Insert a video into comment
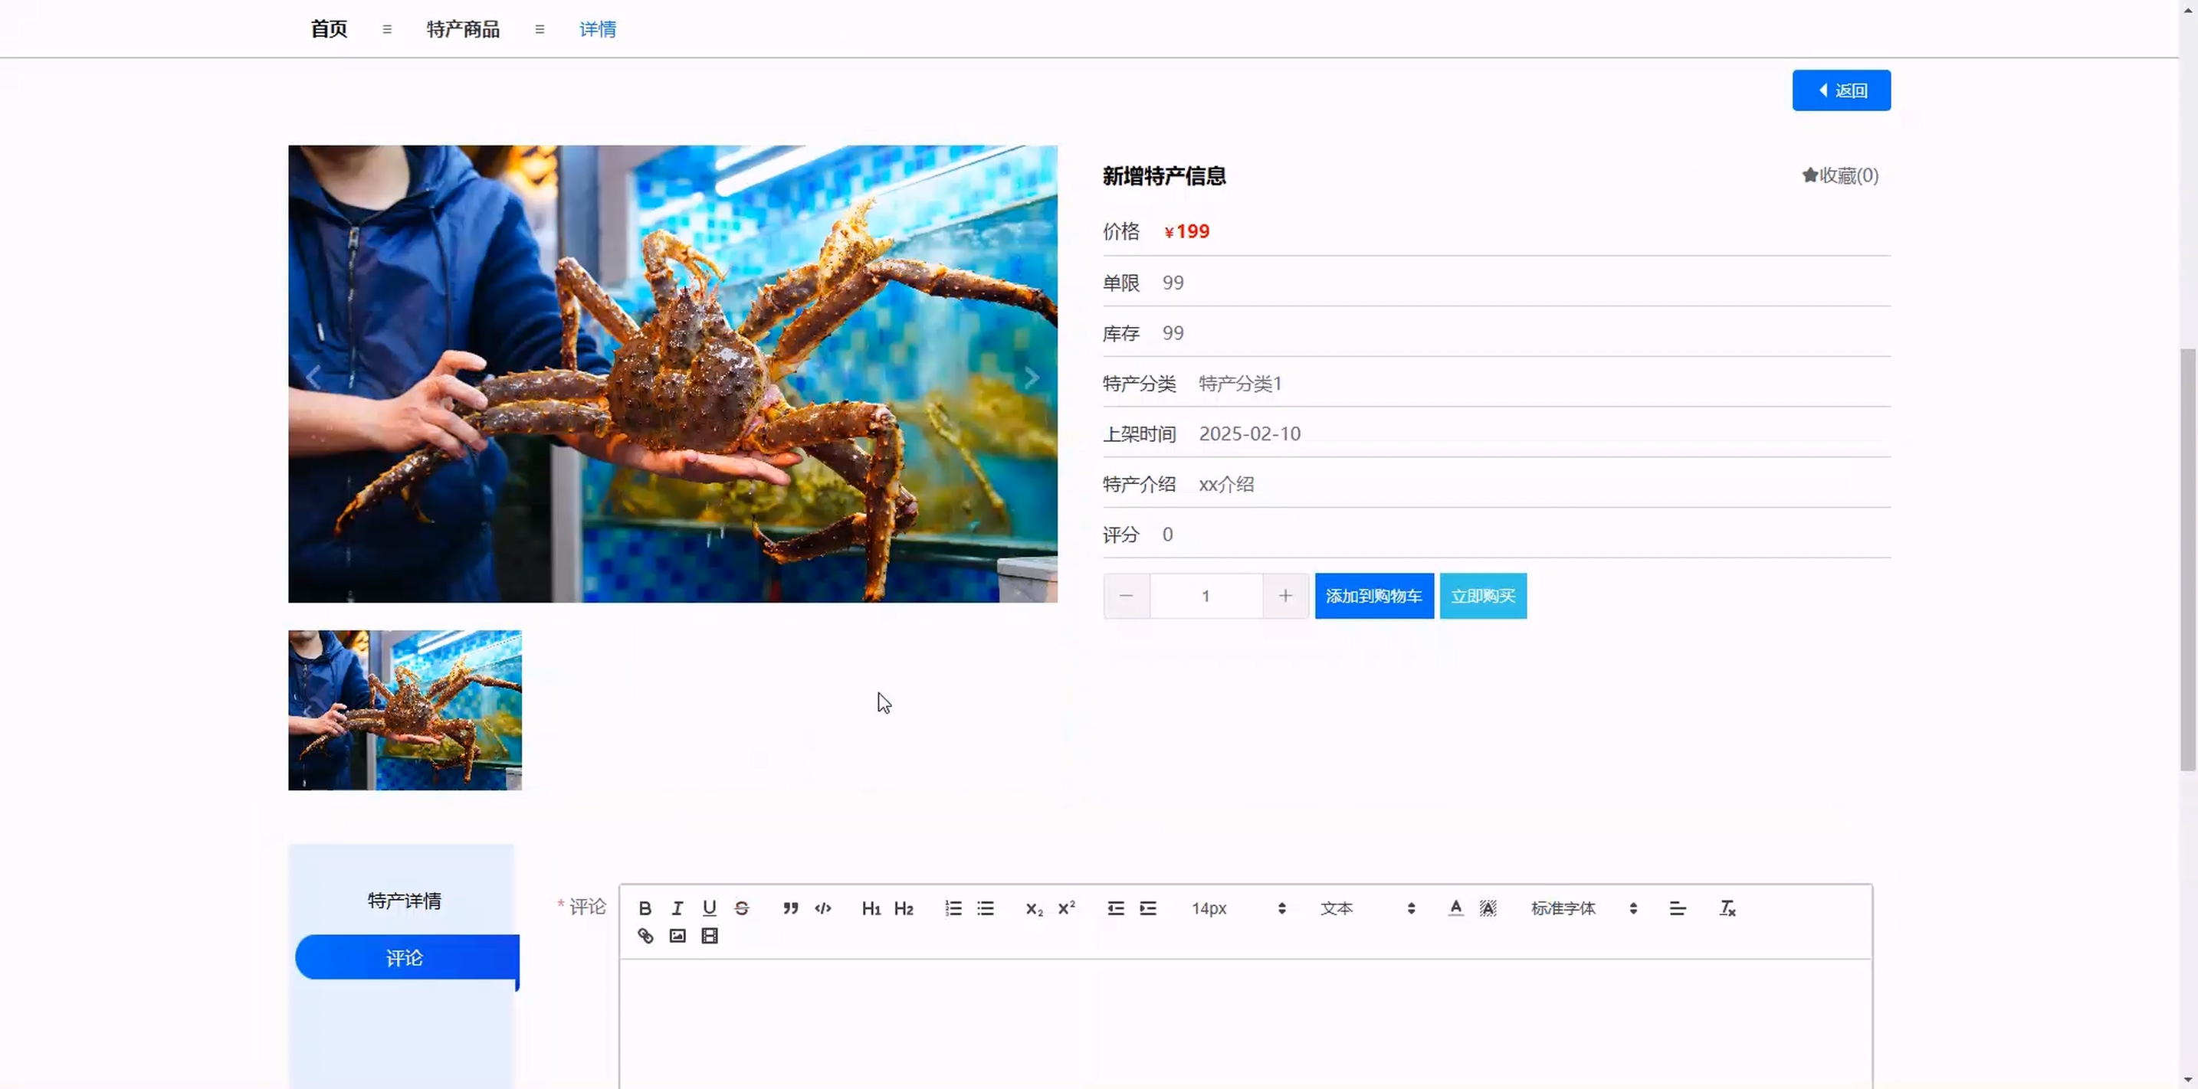 709,937
